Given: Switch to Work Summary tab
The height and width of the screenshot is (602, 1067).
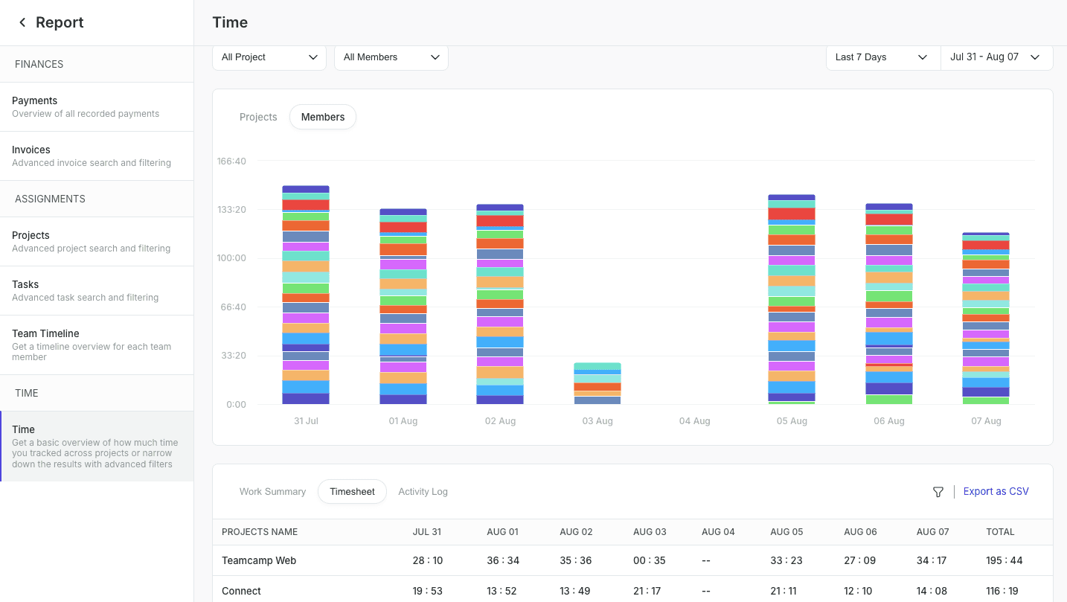Looking at the screenshot, I should click(x=272, y=492).
